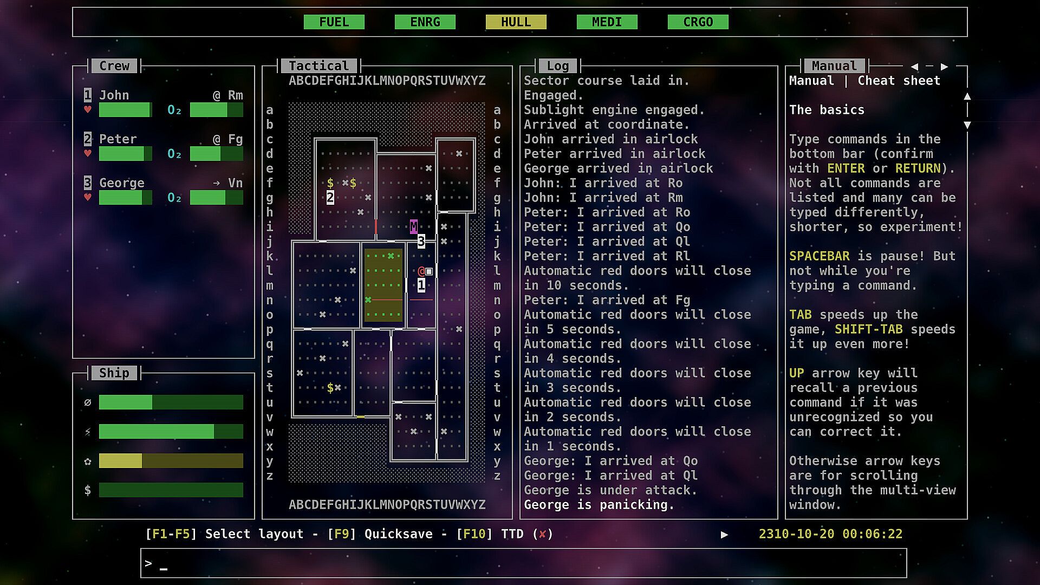
Task: Click George's destination '→ Vn'
Action: 227,183
